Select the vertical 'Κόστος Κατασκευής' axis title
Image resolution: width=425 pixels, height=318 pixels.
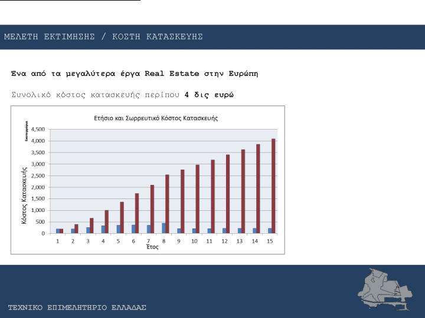coord(24,194)
